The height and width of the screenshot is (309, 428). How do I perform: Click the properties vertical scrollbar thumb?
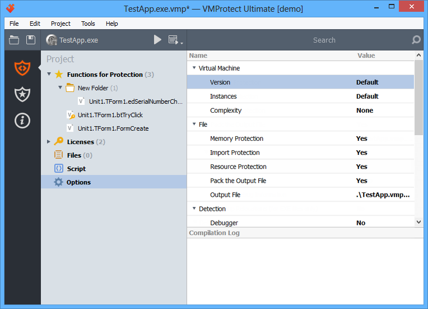[x=418, y=98]
